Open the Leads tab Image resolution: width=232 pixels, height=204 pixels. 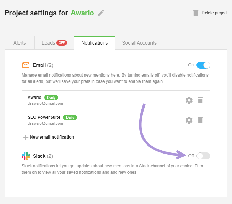point(54,43)
